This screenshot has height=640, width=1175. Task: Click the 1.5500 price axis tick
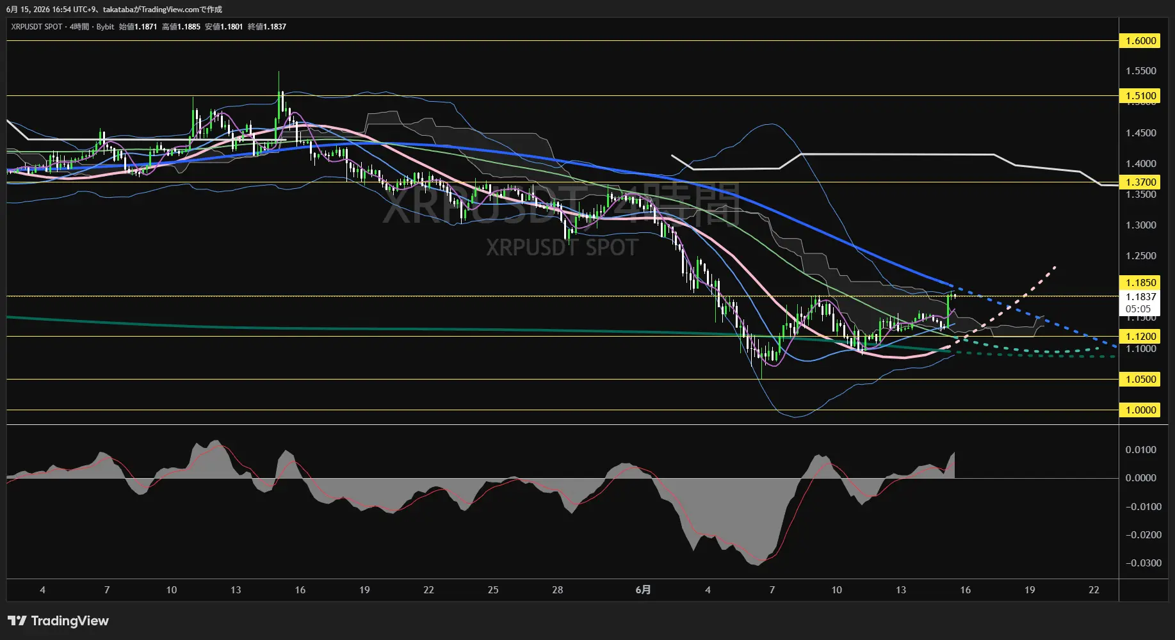(x=1141, y=71)
